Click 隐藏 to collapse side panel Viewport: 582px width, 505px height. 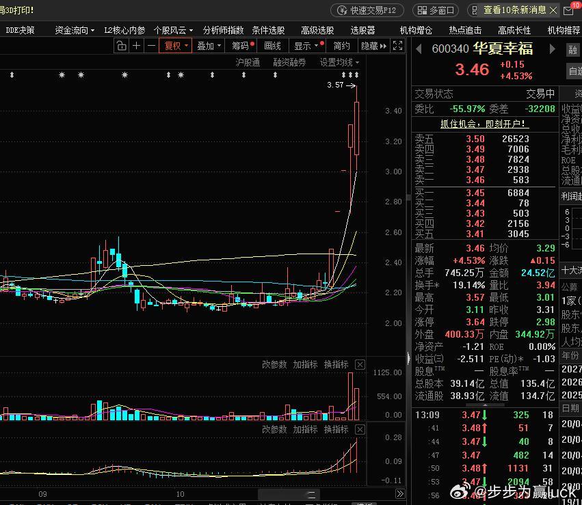[374, 46]
